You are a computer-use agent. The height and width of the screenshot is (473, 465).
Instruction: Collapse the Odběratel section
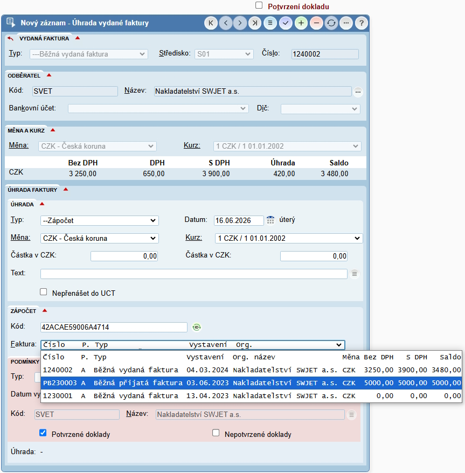(x=49, y=75)
